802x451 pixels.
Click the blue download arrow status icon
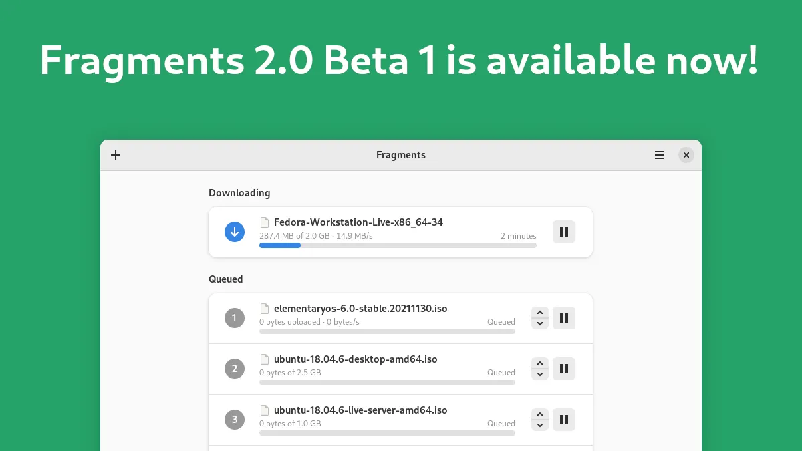[235, 232]
